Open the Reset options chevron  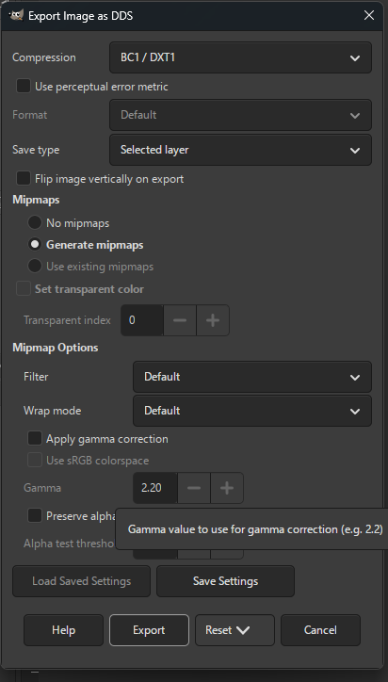[x=243, y=630]
